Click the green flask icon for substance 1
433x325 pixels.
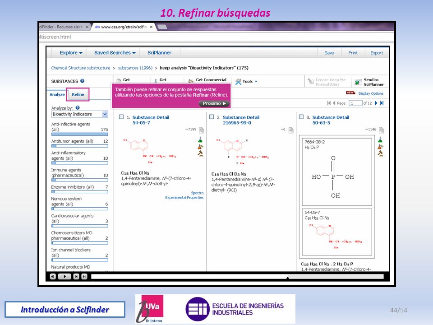coord(200,139)
